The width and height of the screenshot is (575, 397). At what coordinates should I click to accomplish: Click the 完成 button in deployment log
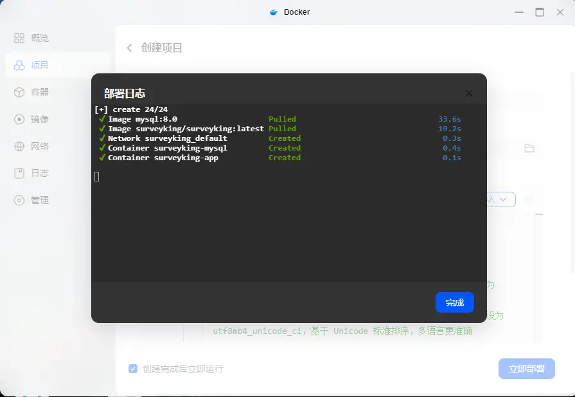(454, 302)
